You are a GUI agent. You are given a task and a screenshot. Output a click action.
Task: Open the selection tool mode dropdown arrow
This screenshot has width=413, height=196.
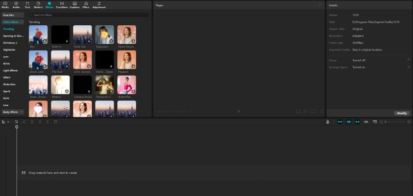(8, 122)
